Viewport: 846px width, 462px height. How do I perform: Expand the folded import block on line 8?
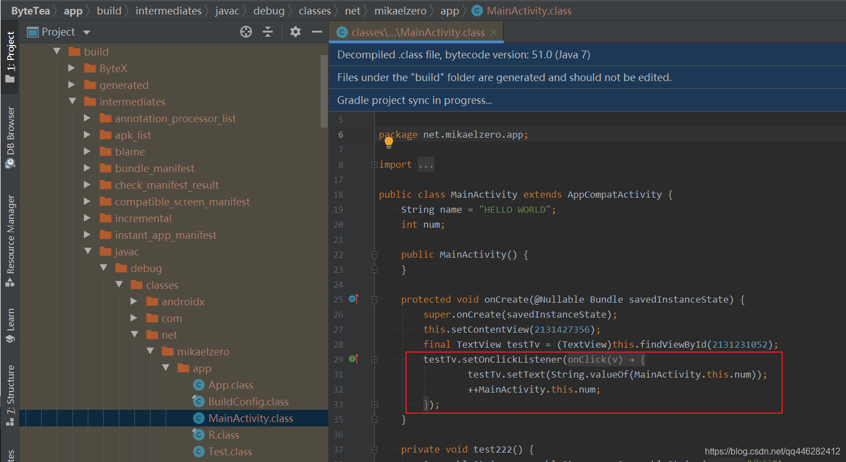pyautogui.click(x=374, y=164)
